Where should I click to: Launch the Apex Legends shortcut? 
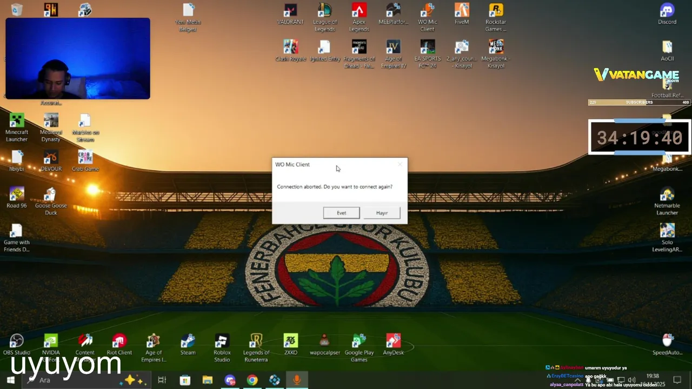pos(359,18)
